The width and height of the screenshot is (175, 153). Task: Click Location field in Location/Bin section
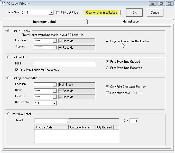click(43, 84)
